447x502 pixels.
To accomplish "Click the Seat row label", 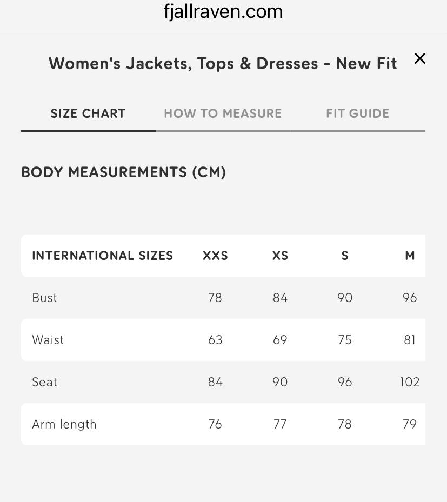I will 44,382.
